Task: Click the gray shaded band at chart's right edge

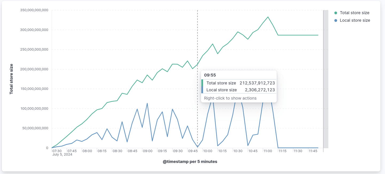Action: pyautogui.click(x=326, y=79)
